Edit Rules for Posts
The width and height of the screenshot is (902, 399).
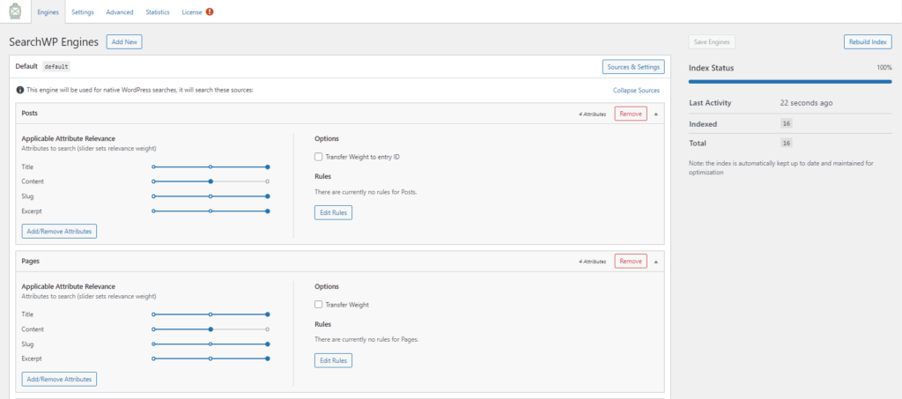(333, 213)
